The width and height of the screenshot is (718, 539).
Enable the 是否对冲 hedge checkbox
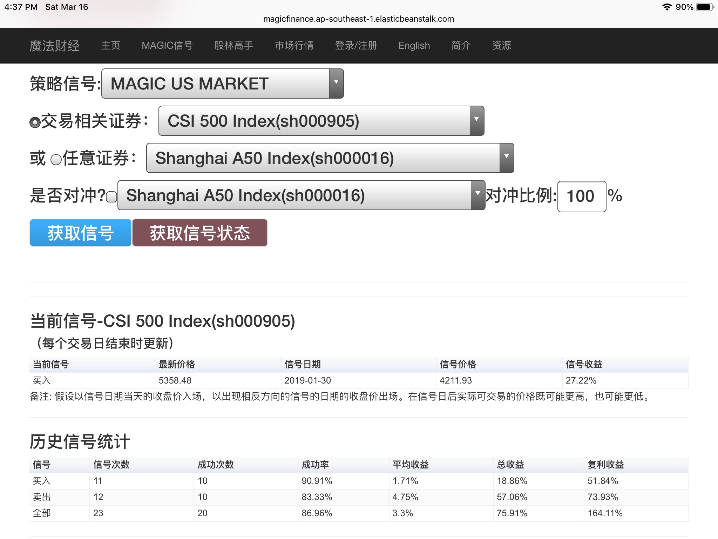point(111,197)
